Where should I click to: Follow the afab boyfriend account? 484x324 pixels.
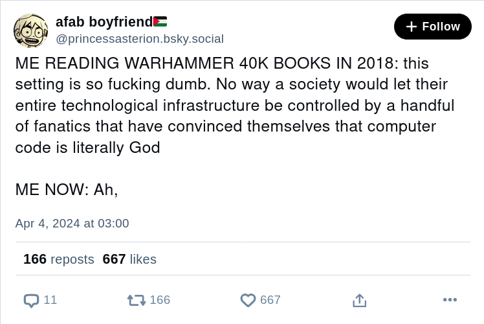coord(432,27)
